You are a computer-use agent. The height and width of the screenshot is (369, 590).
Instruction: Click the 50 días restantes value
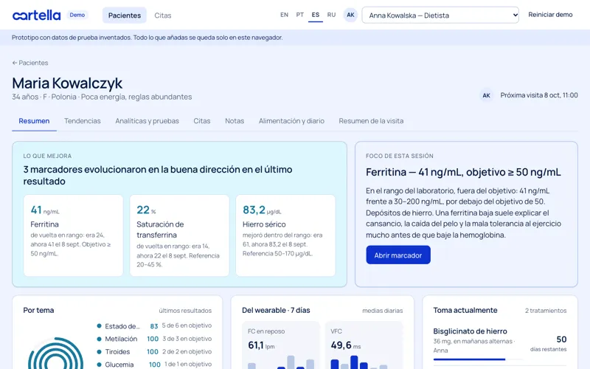click(x=548, y=343)
